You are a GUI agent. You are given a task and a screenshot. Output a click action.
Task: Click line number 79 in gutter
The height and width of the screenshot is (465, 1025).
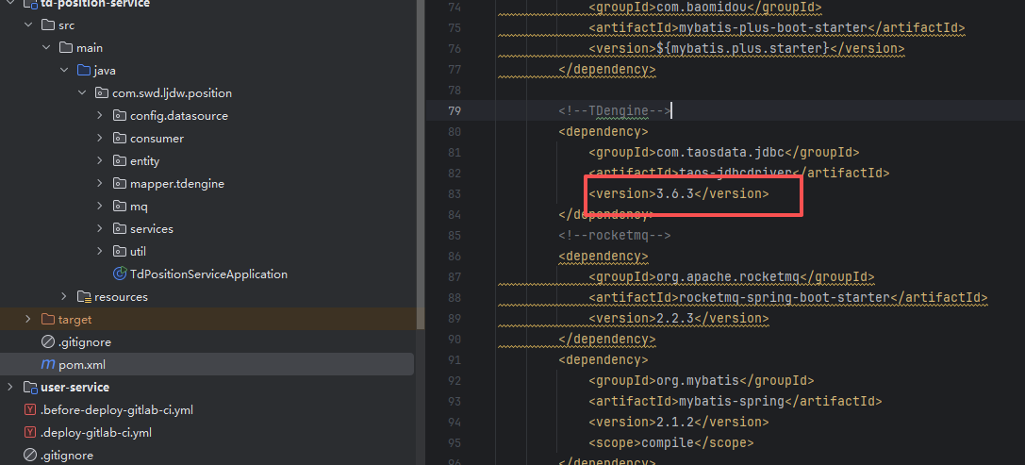[455, 111]
